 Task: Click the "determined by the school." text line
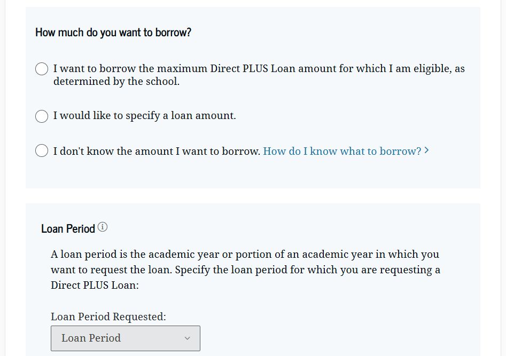click(116, 82)
